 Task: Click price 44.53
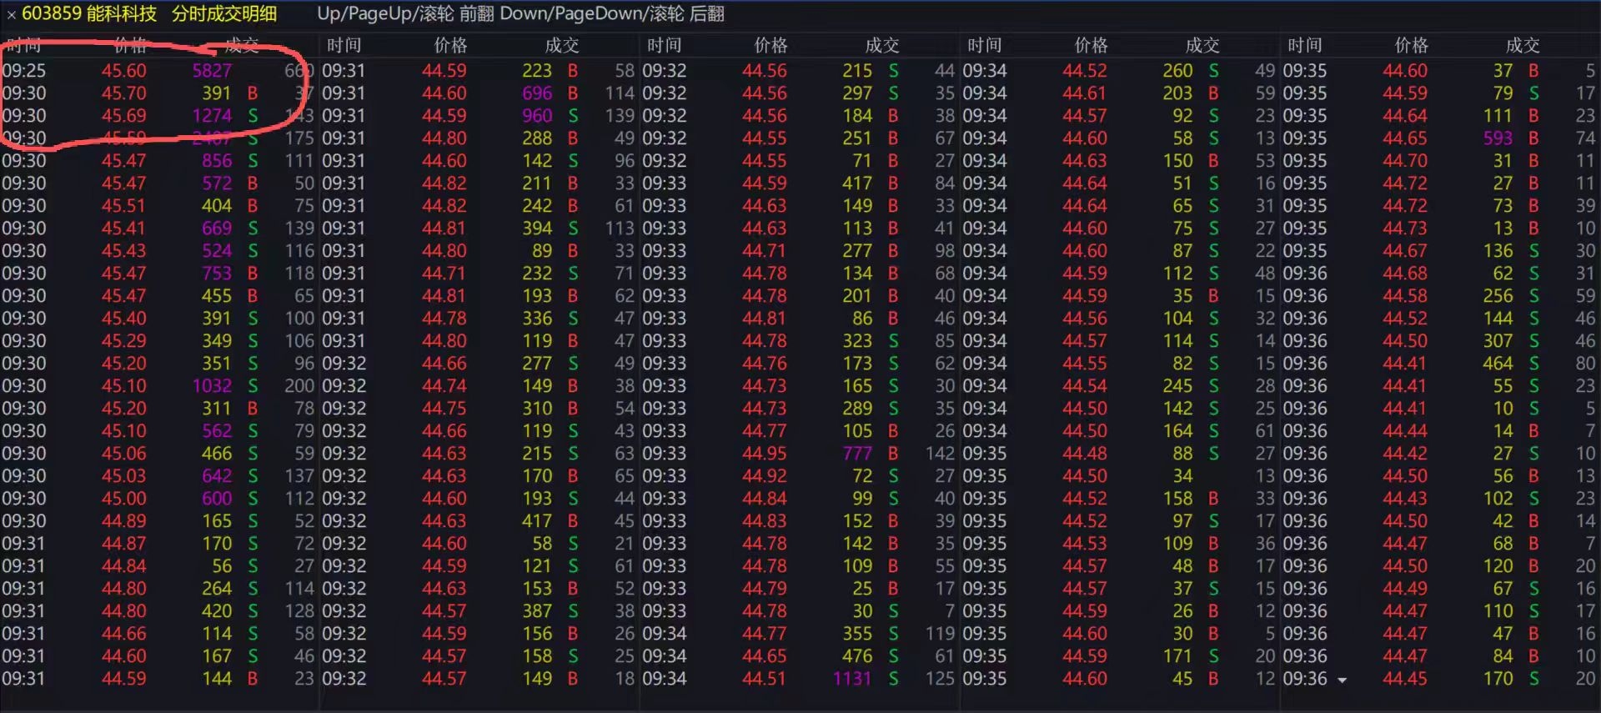click(1084, 544)
